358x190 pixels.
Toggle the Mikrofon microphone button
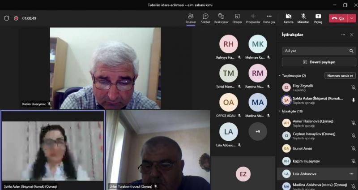click(303, 18)
